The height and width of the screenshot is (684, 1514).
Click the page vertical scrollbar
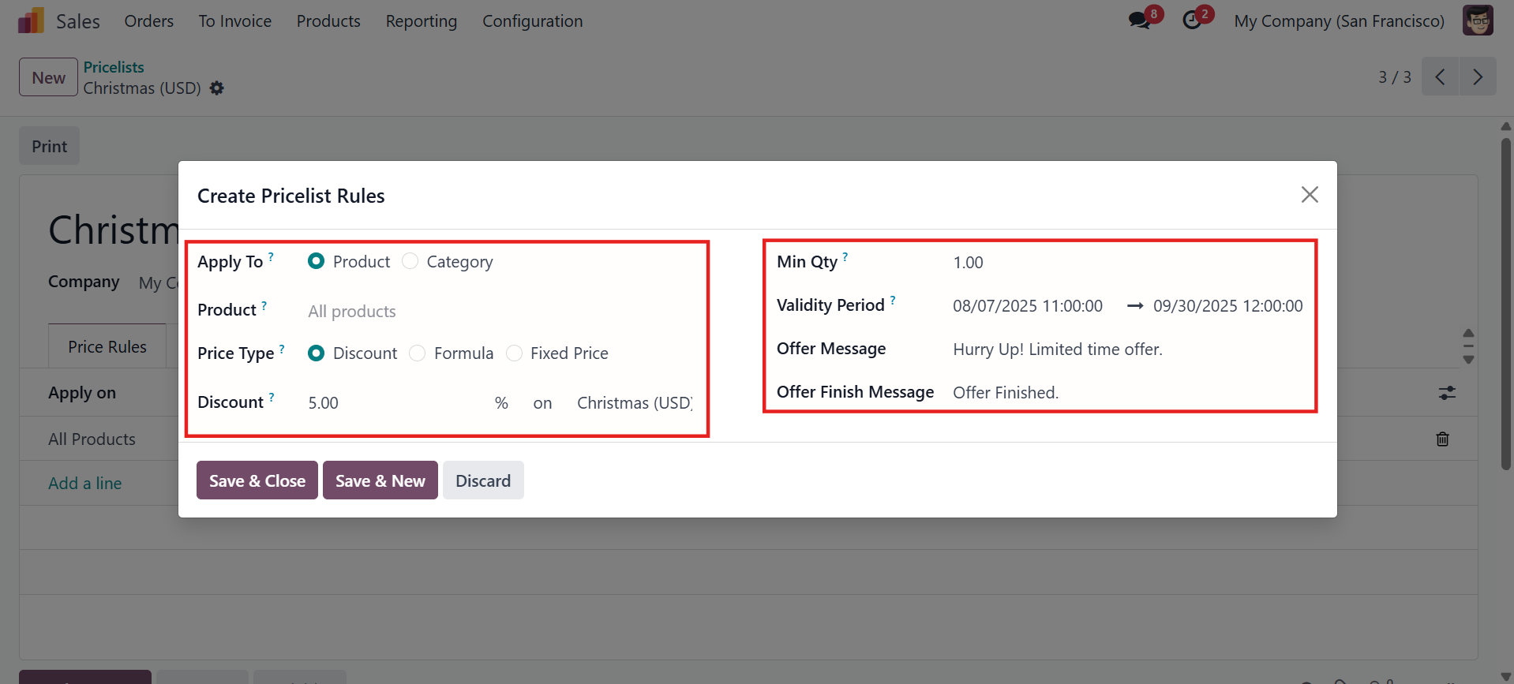tap(1505, 304)
